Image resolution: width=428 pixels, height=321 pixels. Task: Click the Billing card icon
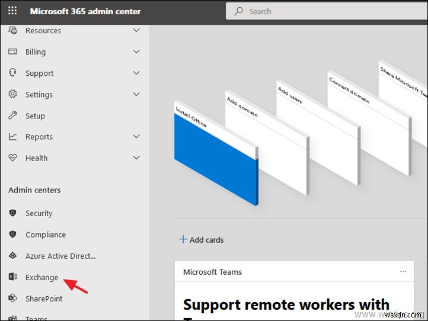pyautogui.click(x=13, y=52)
